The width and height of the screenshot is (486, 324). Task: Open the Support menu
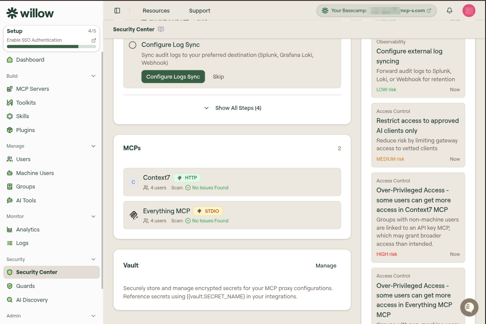click(x=199, y=10)
